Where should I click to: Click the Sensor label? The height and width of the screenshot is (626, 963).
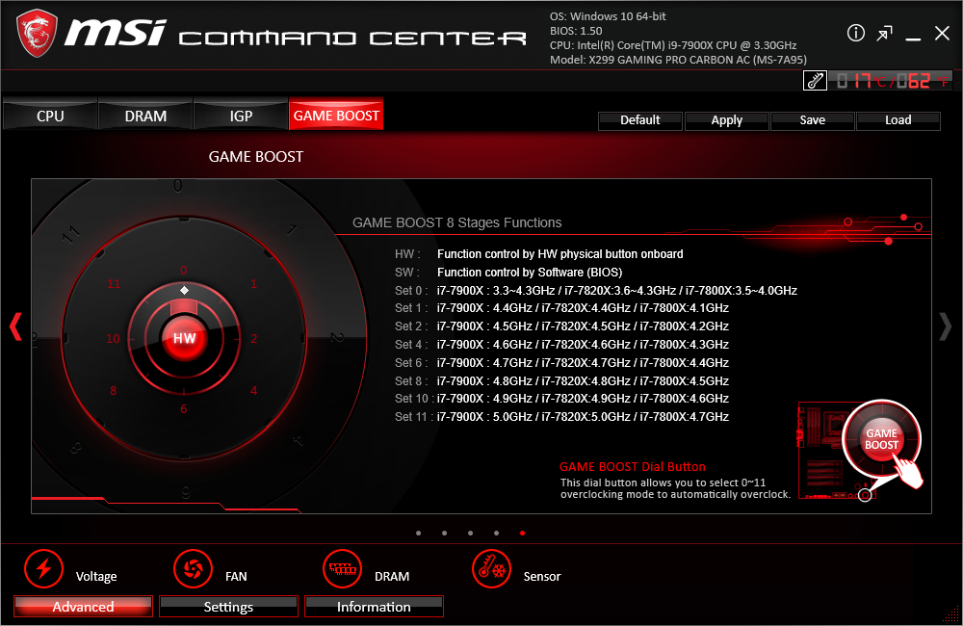coord(541,576)
